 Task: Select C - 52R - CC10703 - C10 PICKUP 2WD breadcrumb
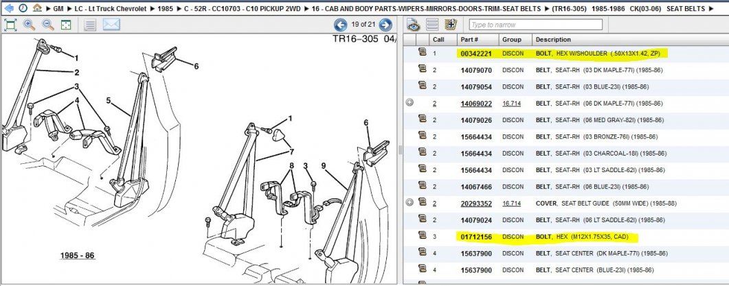pos(242,9)
